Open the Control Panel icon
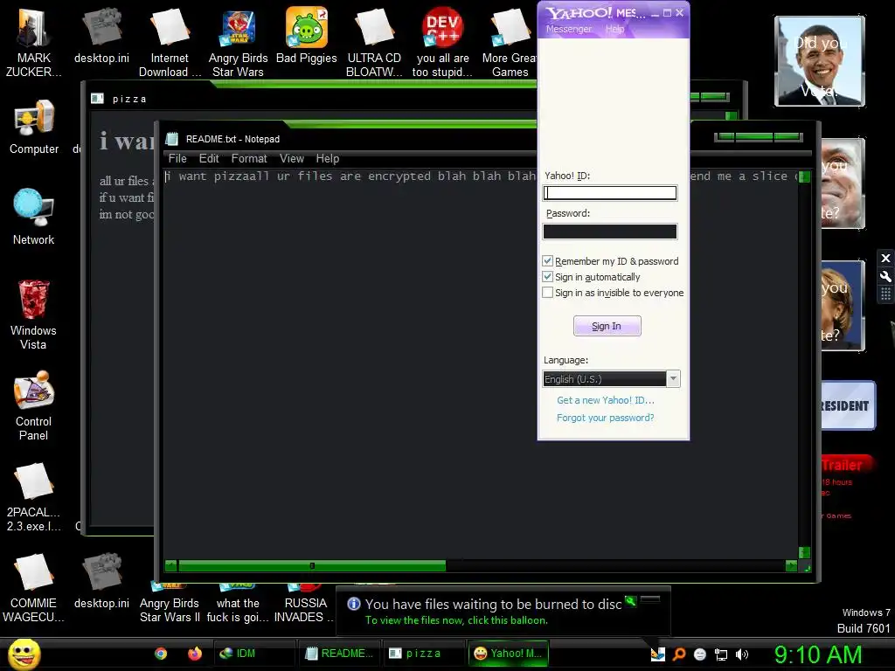895x671 pixels. (x=33, y=405)
